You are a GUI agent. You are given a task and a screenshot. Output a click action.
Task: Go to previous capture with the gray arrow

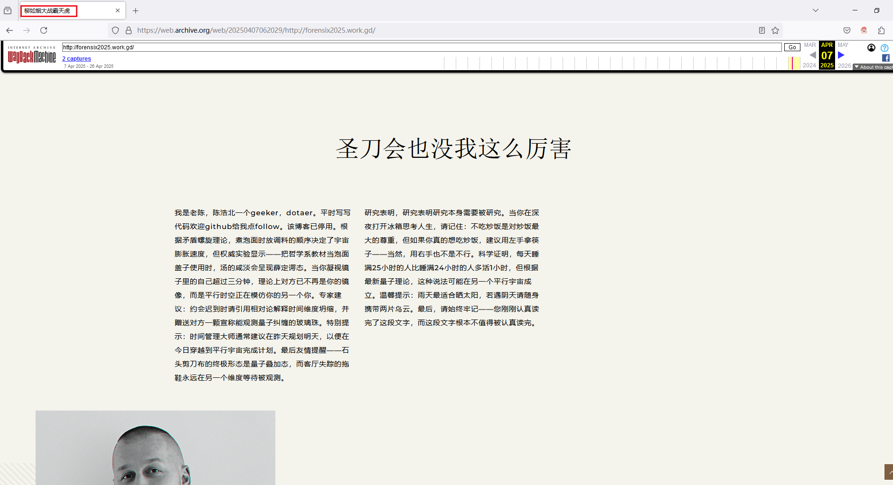813,55
